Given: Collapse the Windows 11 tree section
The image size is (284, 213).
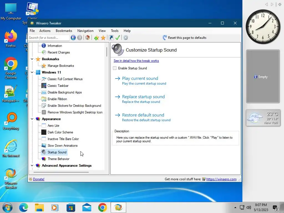Looking at the screenshot, I should click(x=32, y=72).
